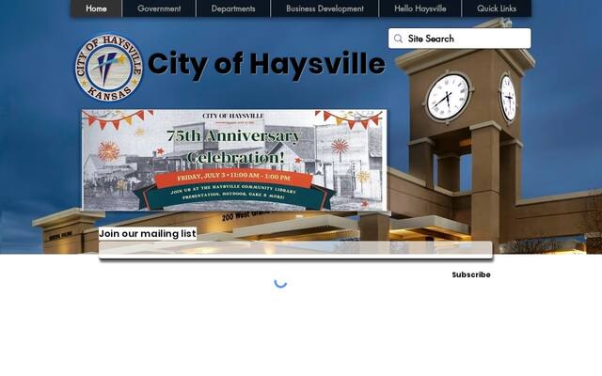
Task: Click the Join our mailing list heading
Action: (148, 233)
